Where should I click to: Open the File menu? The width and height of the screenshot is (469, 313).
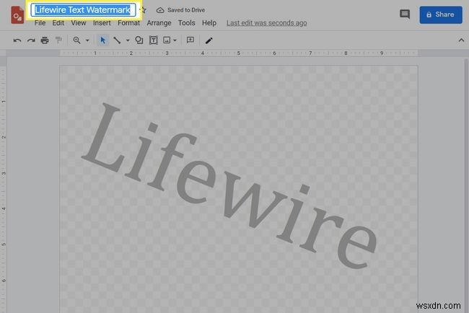tap(40, 23)
